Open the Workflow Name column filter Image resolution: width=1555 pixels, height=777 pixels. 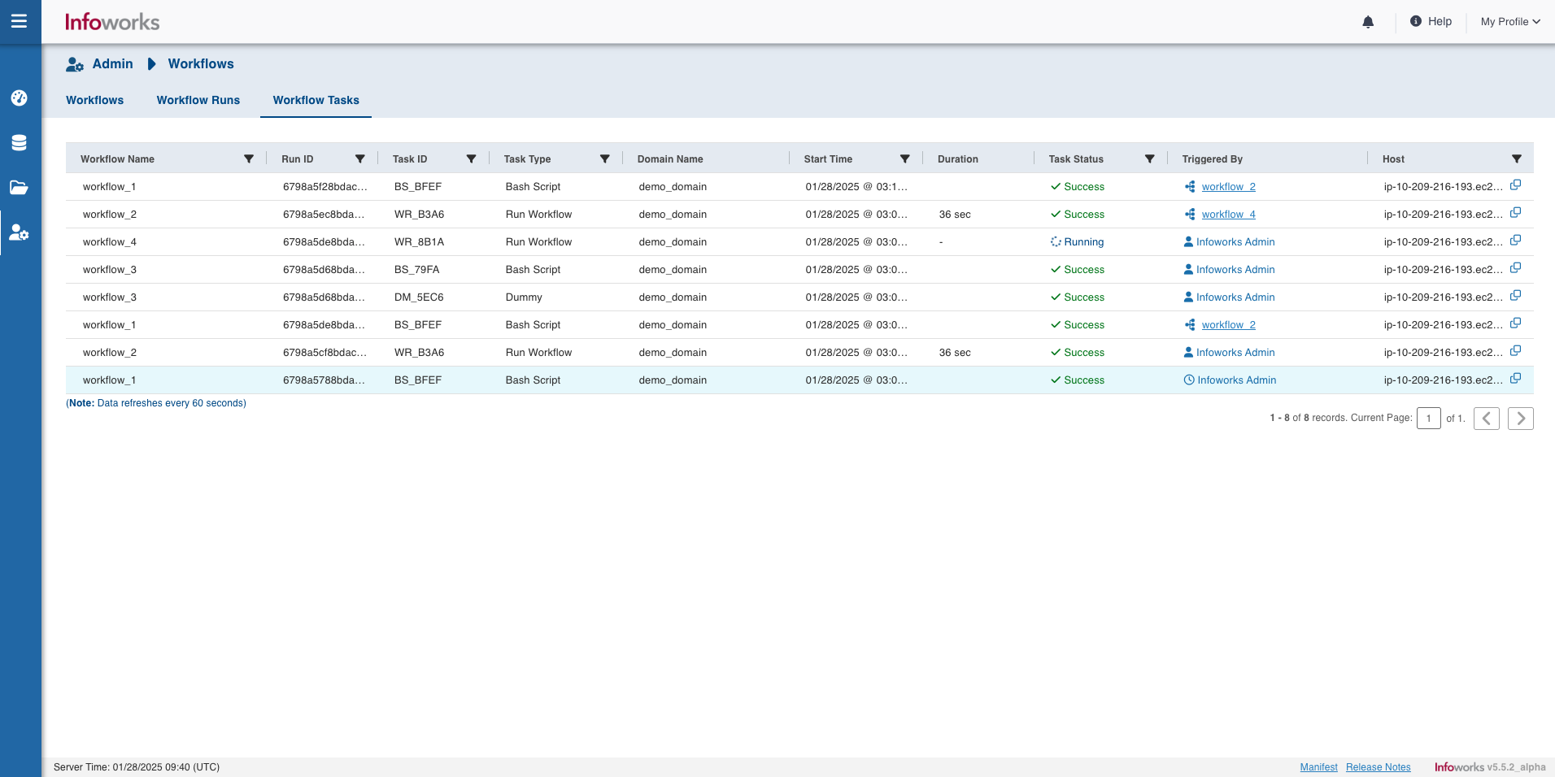[x=249, y=159]
